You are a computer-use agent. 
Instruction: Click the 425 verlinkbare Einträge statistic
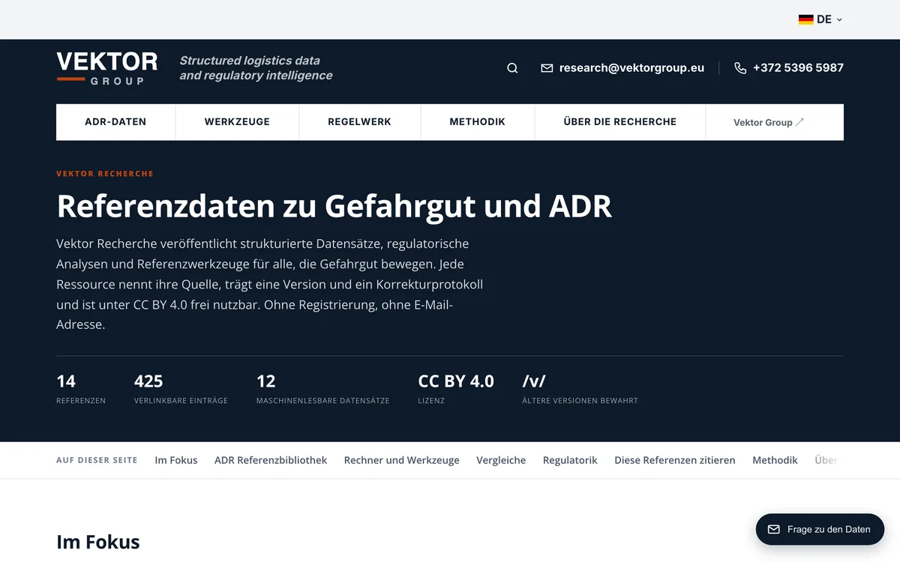(x=181, y=390)
